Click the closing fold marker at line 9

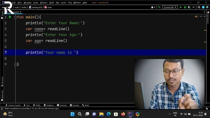(15, 64)
